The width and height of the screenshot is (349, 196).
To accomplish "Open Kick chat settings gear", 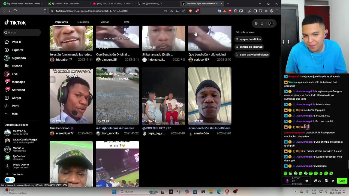I will pyautogui.click(x=333, y=181).
